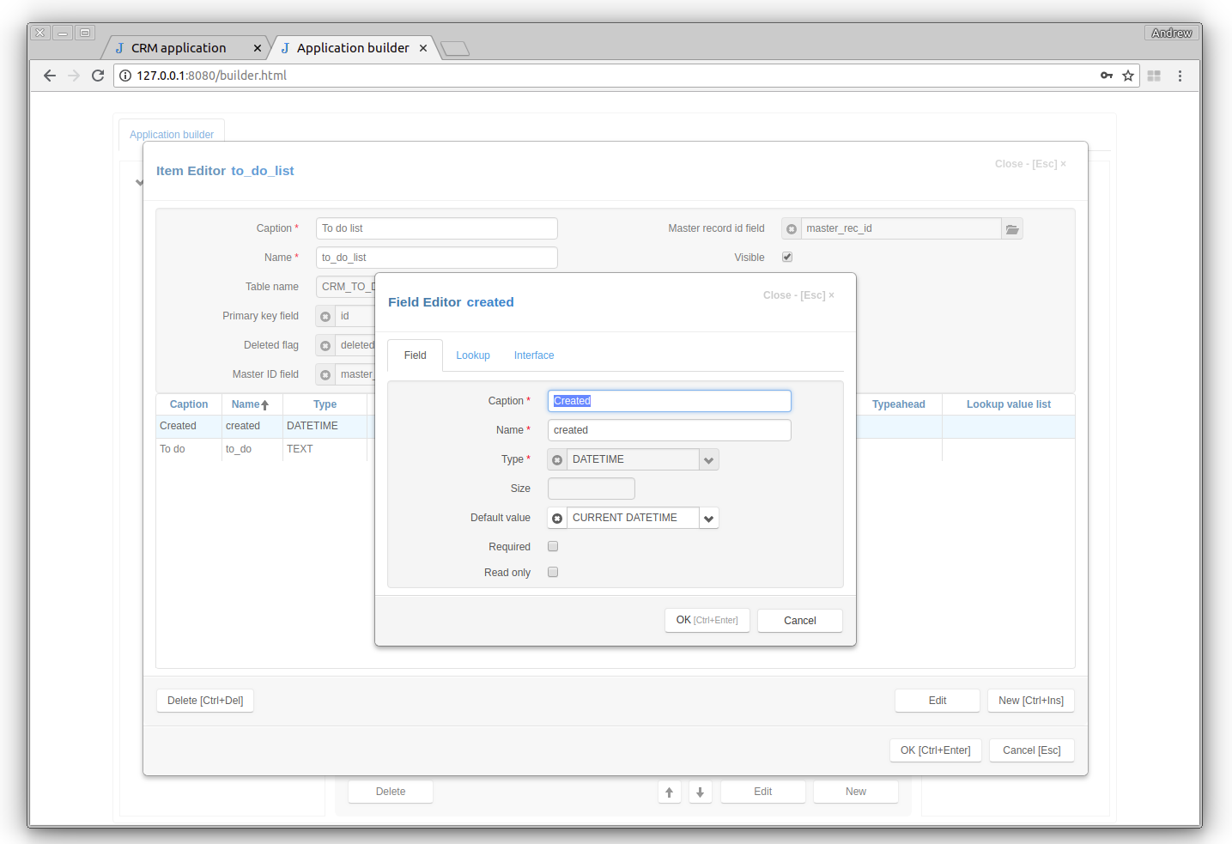
Task: Move item down with the arrow button
Action: (701, 792)
